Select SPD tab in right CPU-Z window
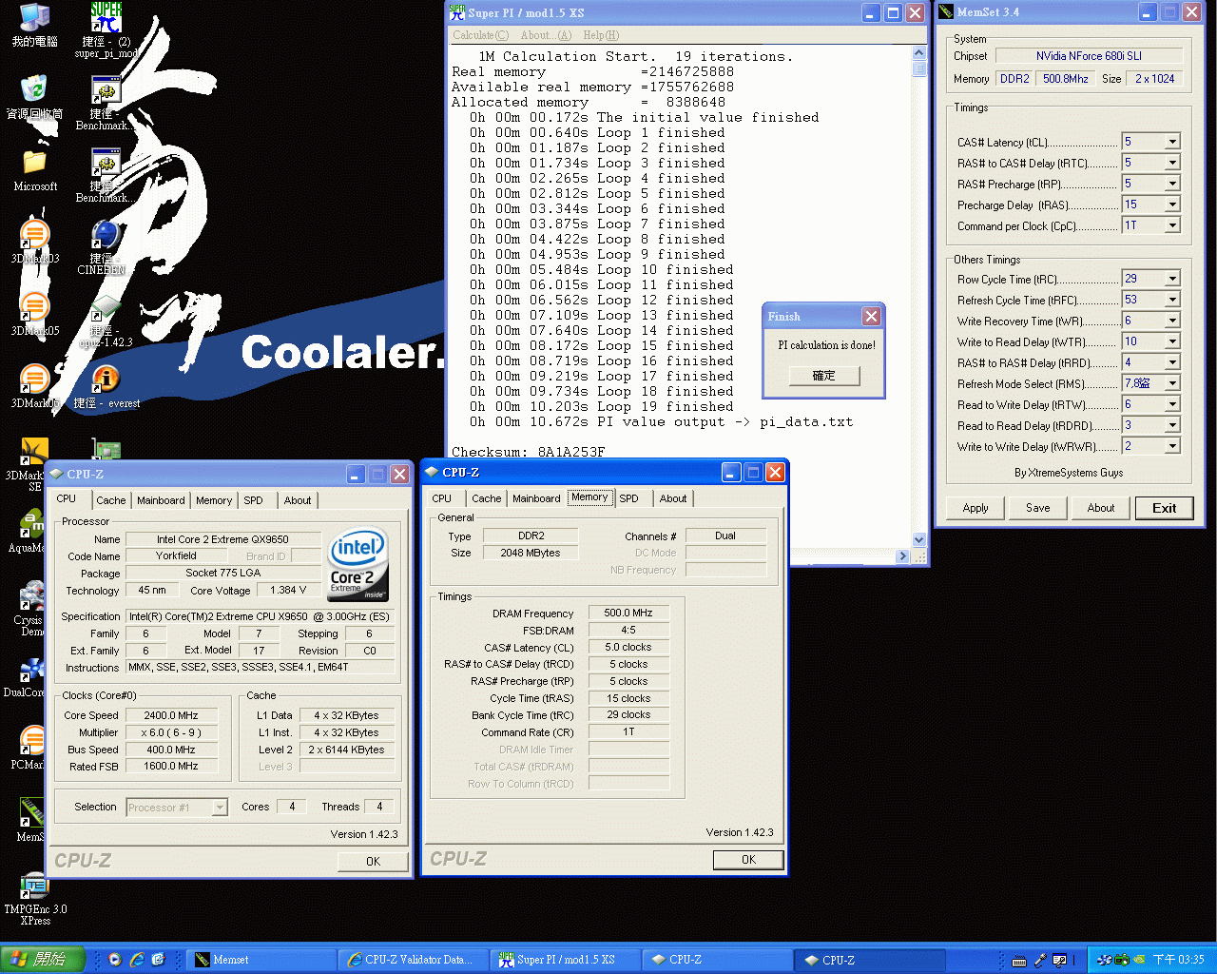Screen dimensions: 1217x974 (628, 498)
